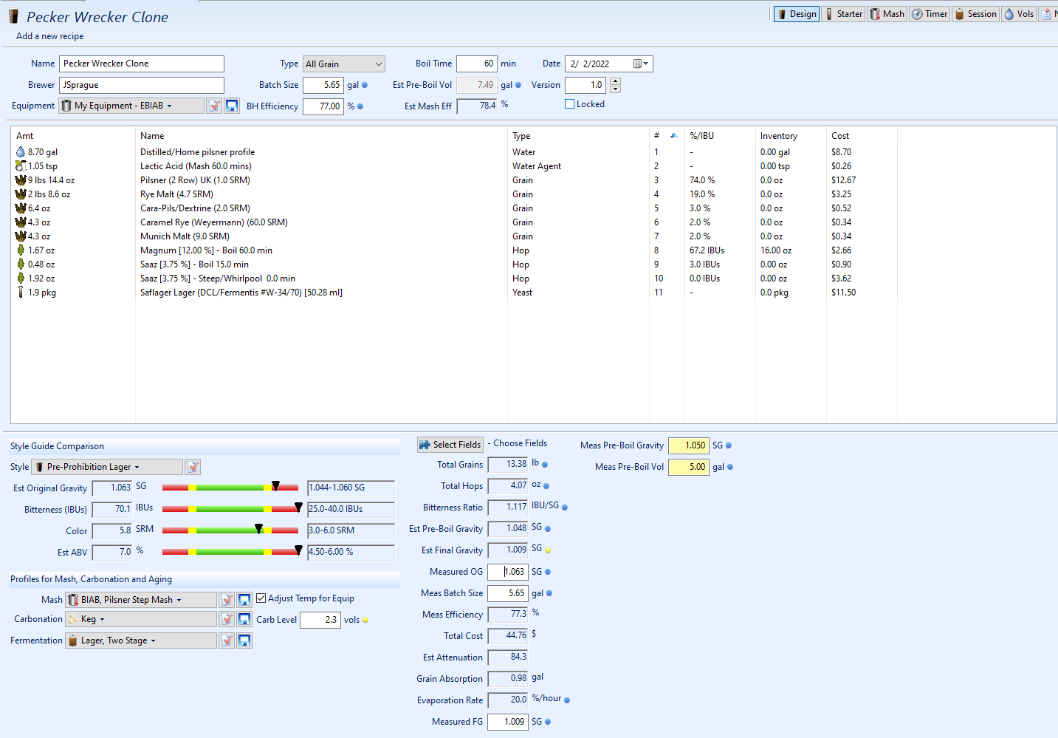Screen dimensions: 1058x738
Task: Click the Recipe Name input field
Action: pyautogui.click(x=142, y=64)
